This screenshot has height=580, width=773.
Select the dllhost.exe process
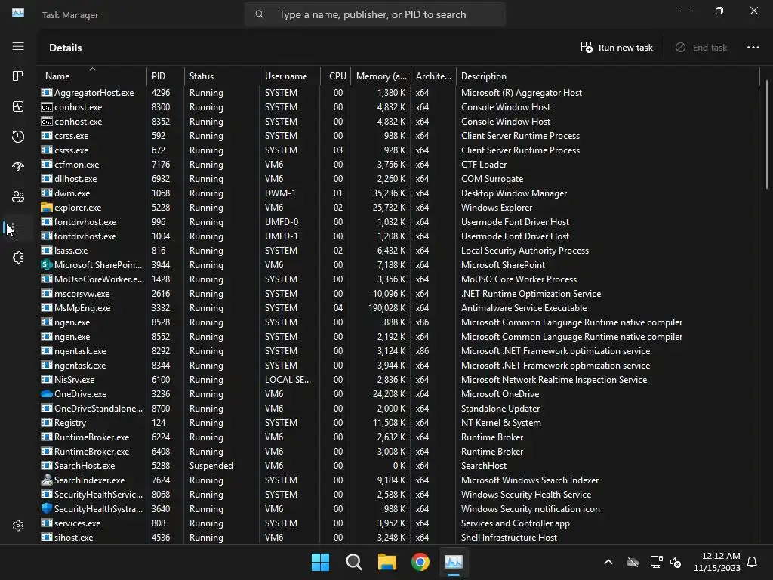click(399, 178)
